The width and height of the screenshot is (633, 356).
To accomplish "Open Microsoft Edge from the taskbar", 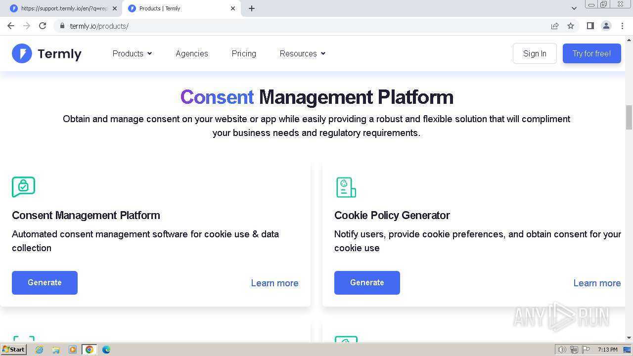I will (106, 350).
